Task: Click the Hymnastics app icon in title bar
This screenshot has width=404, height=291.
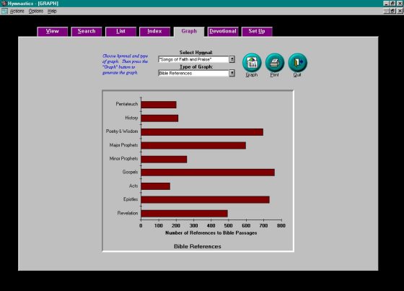Action: (x=4, y=4)
